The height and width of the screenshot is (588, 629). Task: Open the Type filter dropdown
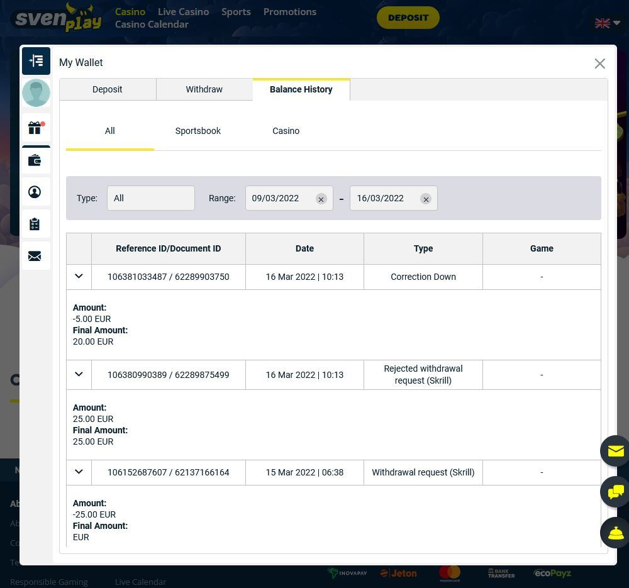click(151, 198)
